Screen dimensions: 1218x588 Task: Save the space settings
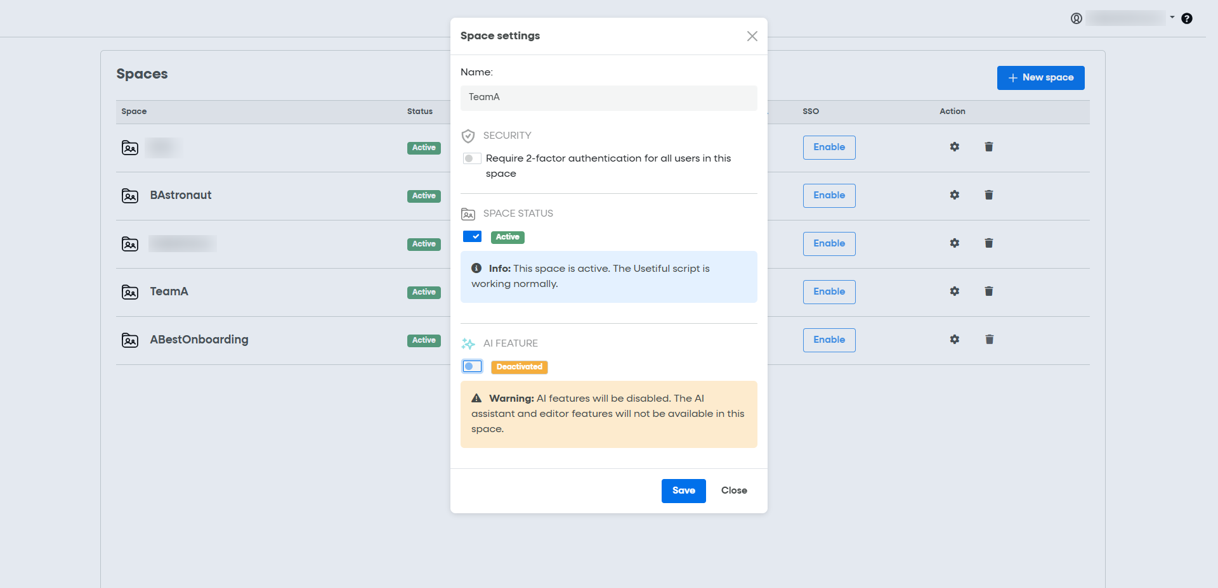[x=683, y=490]
